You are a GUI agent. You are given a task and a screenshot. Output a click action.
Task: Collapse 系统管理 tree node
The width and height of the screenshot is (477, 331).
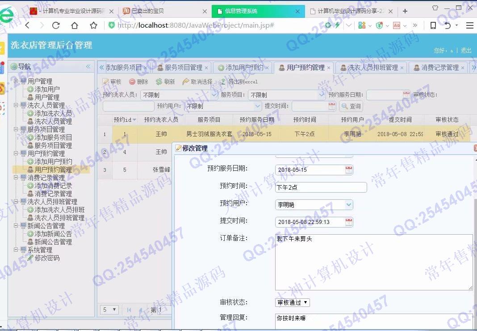16,249
